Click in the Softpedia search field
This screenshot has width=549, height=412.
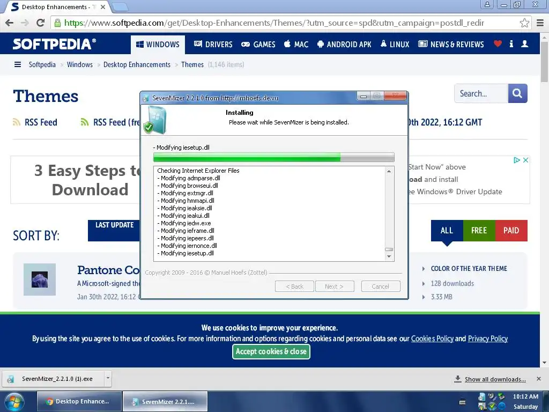tap(481, 93)
